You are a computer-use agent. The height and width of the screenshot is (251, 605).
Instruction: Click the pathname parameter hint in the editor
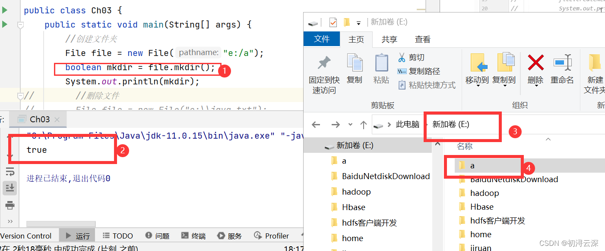coord(199,53)
